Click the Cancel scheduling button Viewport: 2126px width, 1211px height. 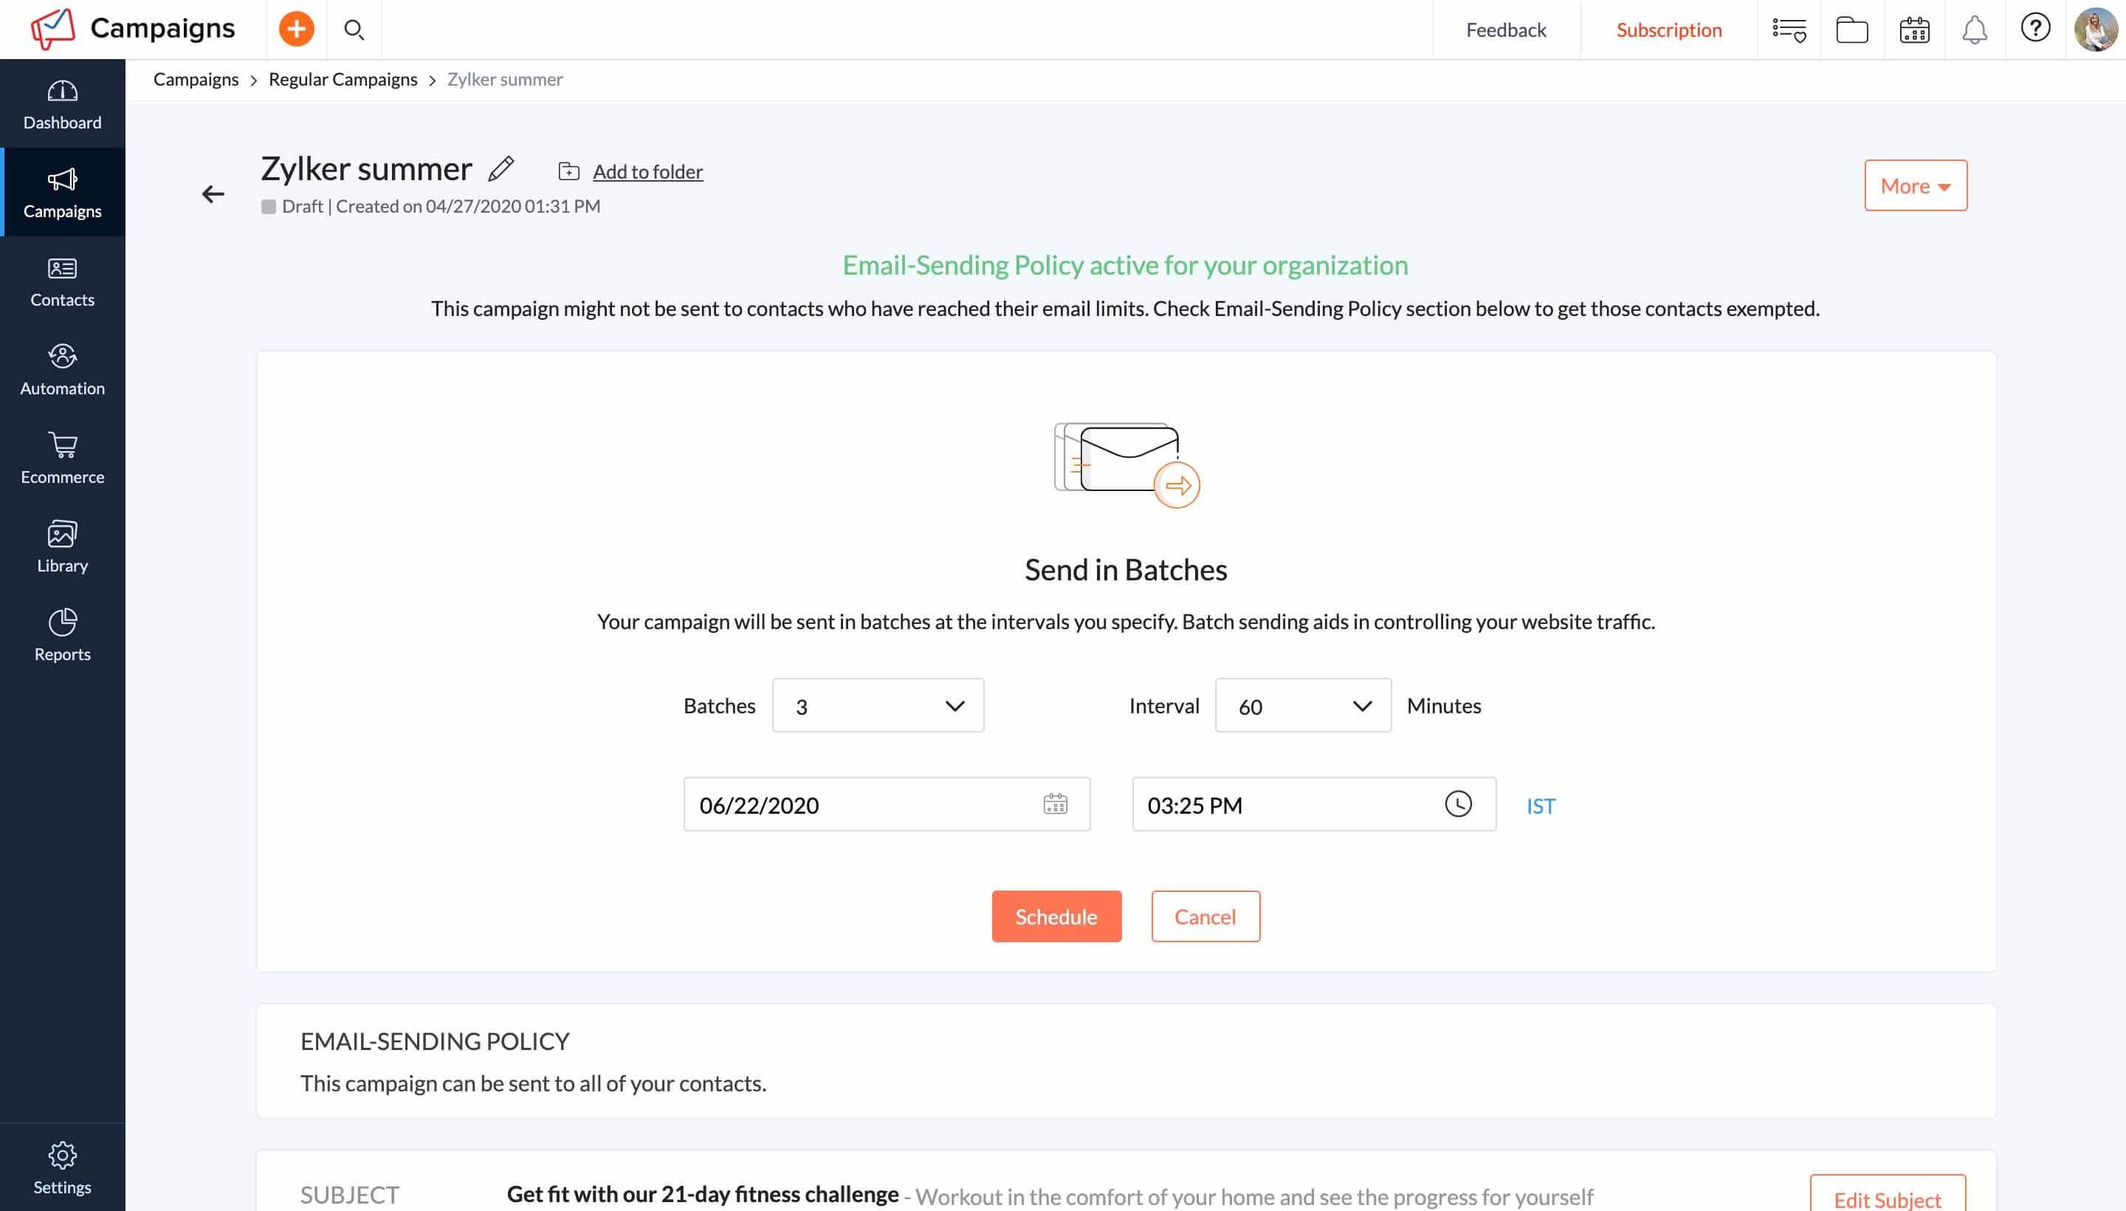point(1205,916)
